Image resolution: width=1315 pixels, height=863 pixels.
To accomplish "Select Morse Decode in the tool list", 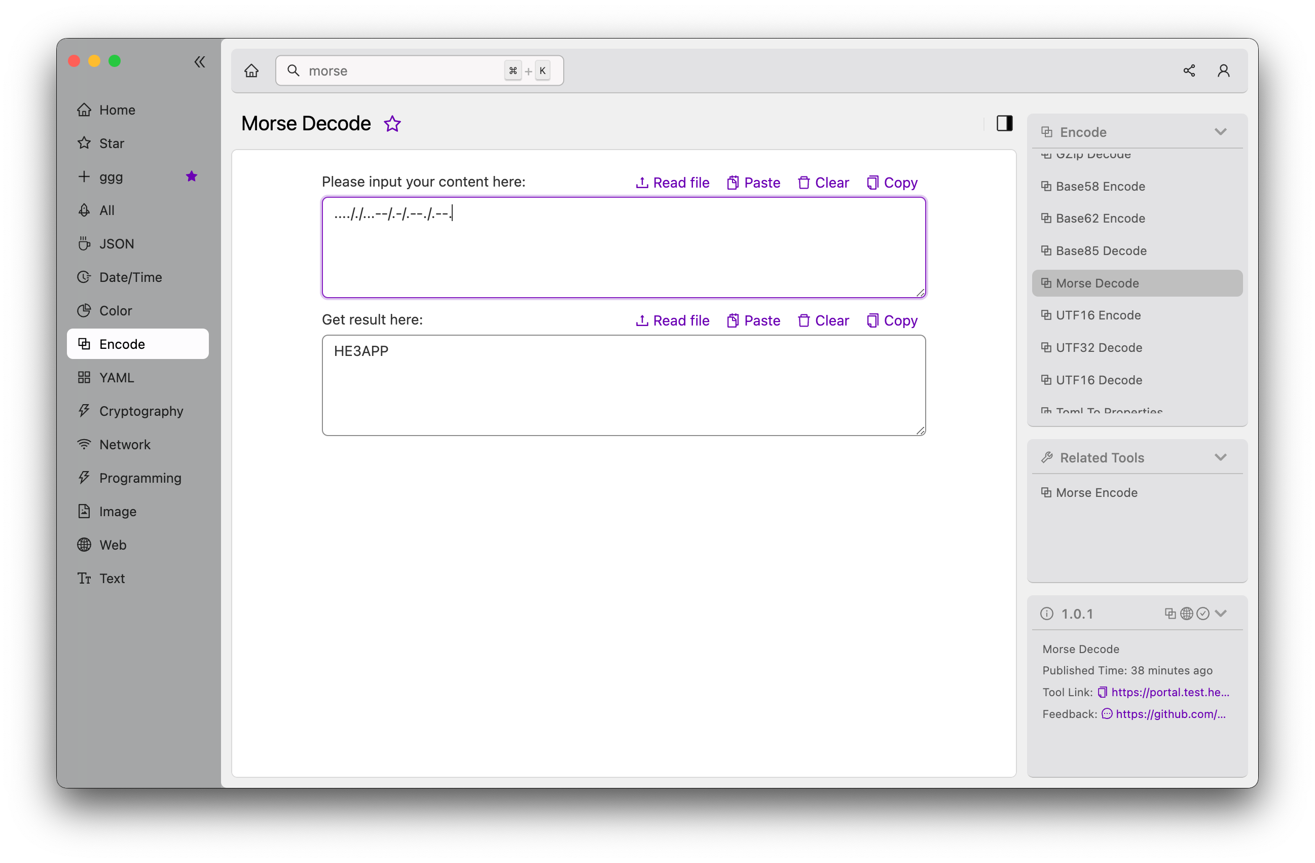I will coord(1137,283).
